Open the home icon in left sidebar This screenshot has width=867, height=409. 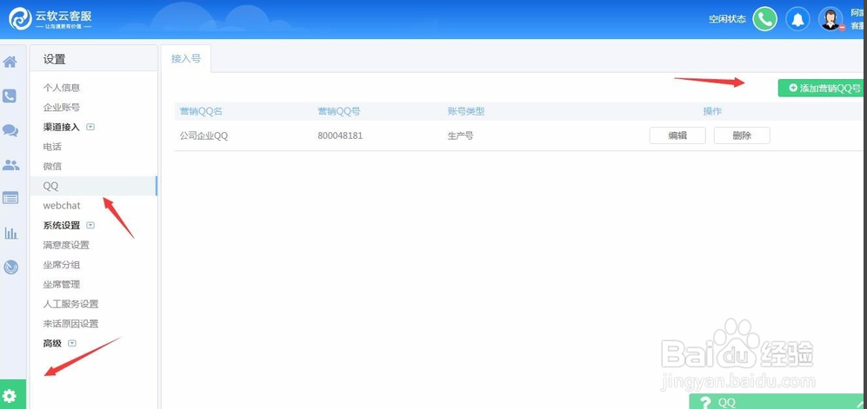coord(10,62)
